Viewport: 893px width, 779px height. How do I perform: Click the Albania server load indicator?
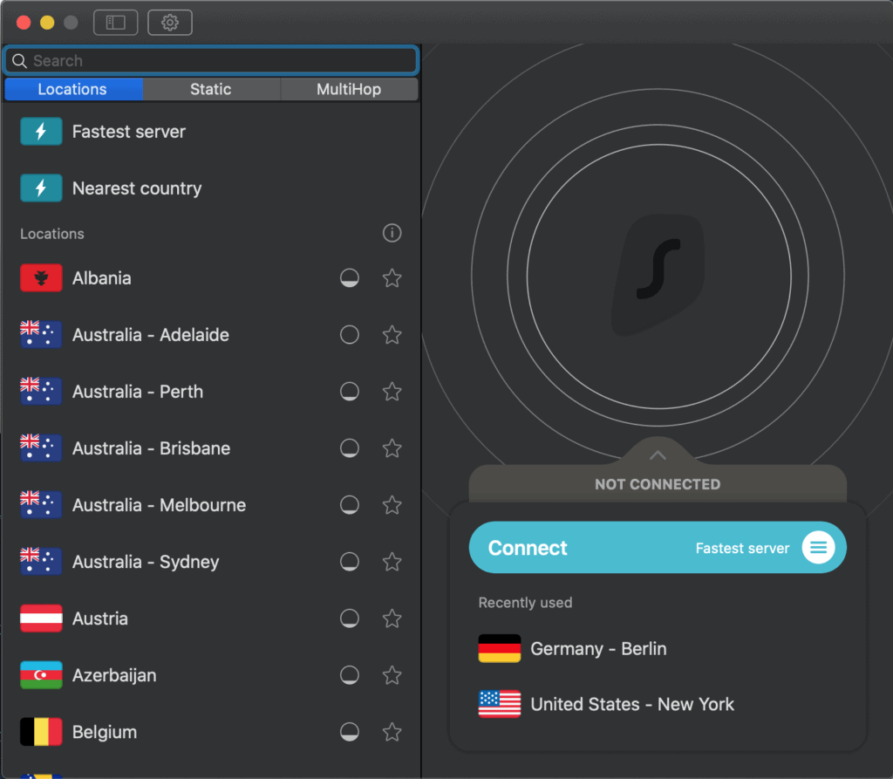pyautogui.click(x=350, y=278)
